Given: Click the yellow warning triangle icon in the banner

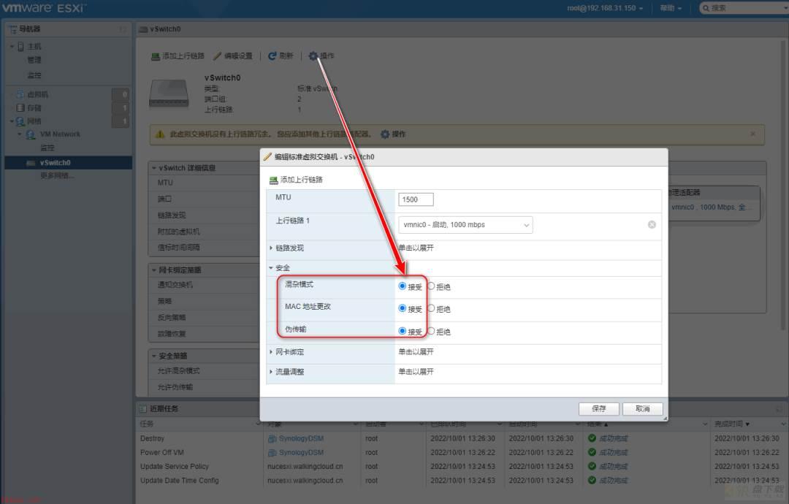Looking at the screenshot, I should [160, 134].
